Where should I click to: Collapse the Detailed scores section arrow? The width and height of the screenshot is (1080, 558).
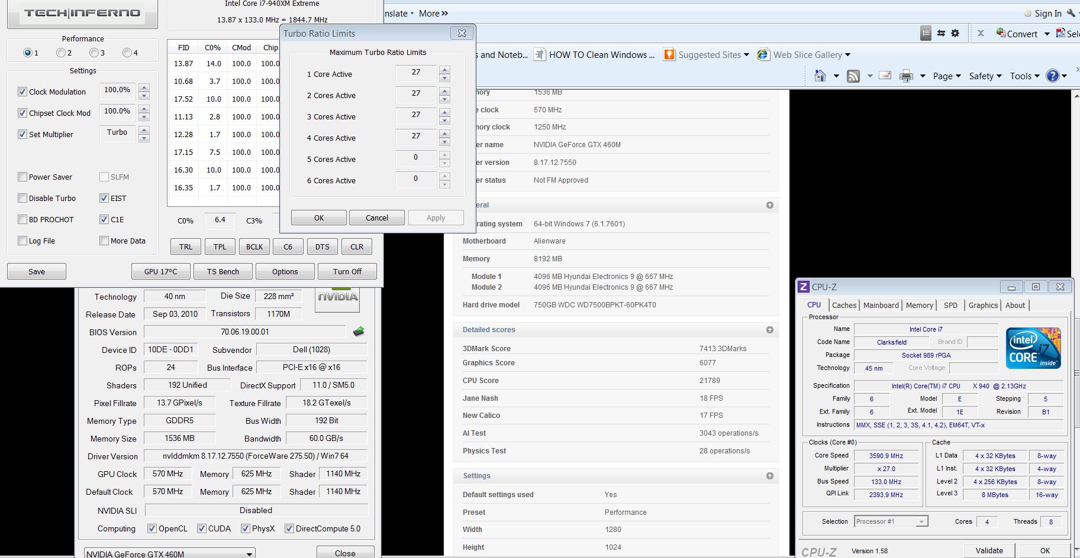[770, 330]
